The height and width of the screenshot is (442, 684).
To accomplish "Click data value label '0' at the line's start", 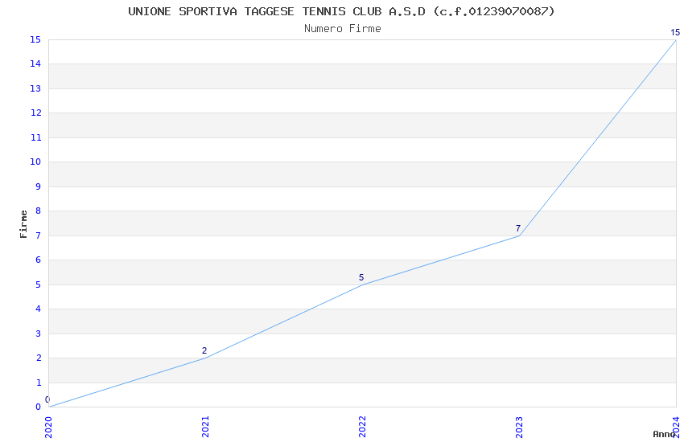I will (x=47, y=399).
